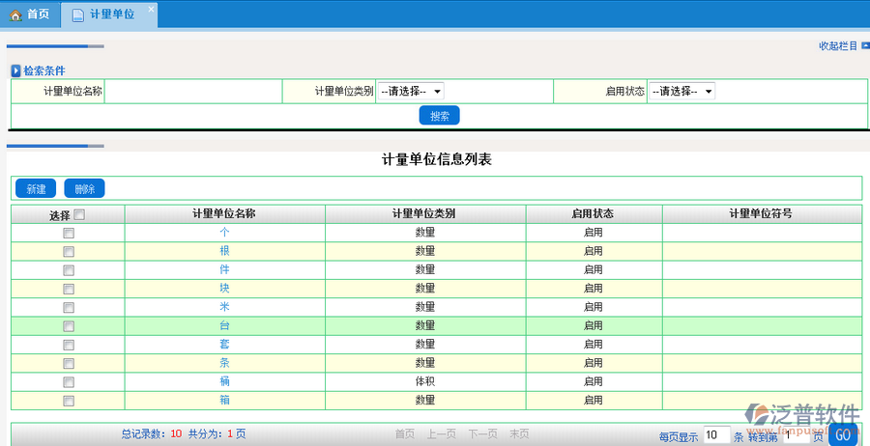
Task: Click the home icon on 首页 tab
Action: [14, 14]
